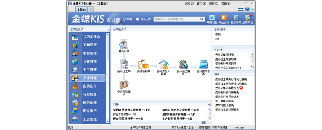The height and width of the screenshot is (130, 322).
Task: Open 委外发料单序时簿
Action: coord(225,63)
